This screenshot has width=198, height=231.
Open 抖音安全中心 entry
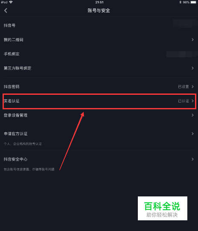point(99,163)
